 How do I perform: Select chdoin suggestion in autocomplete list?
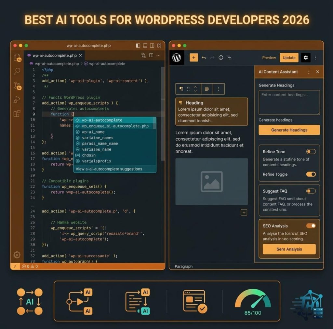(x=114, y=155)
